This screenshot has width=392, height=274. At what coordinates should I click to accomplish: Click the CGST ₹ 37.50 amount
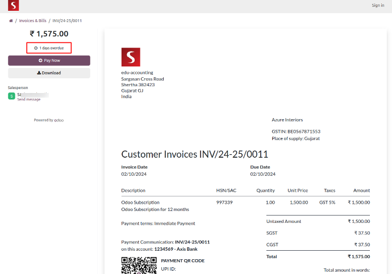click(x=362, y=245)
